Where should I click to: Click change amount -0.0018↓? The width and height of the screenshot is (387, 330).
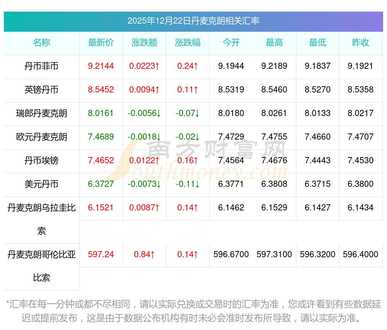click(144, 137)
